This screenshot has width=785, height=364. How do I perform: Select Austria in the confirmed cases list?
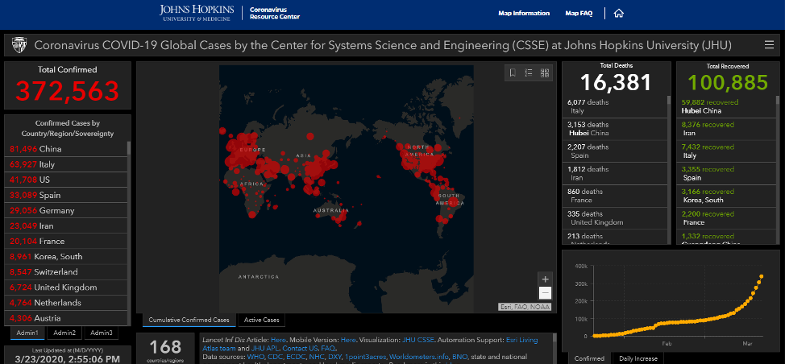[x=66, y=318]
